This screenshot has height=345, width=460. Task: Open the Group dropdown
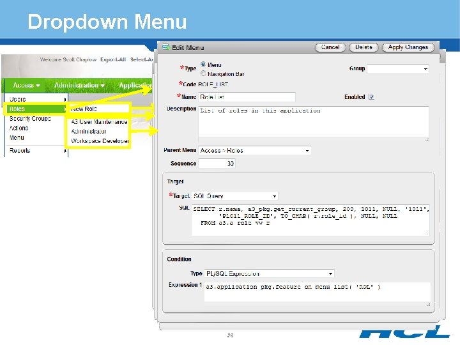398,68
